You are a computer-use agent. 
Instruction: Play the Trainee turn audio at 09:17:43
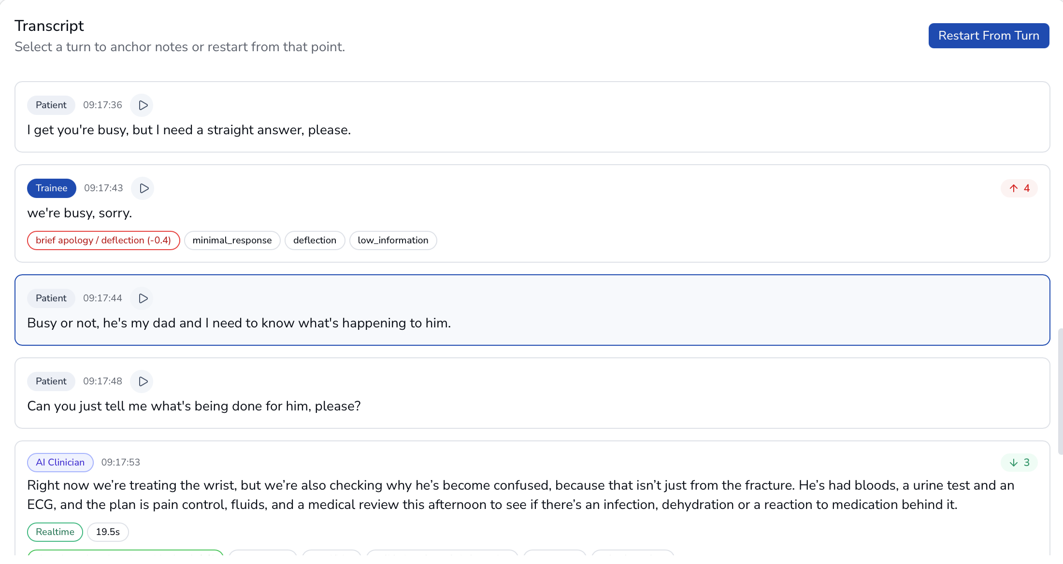(x=144, y=188)
